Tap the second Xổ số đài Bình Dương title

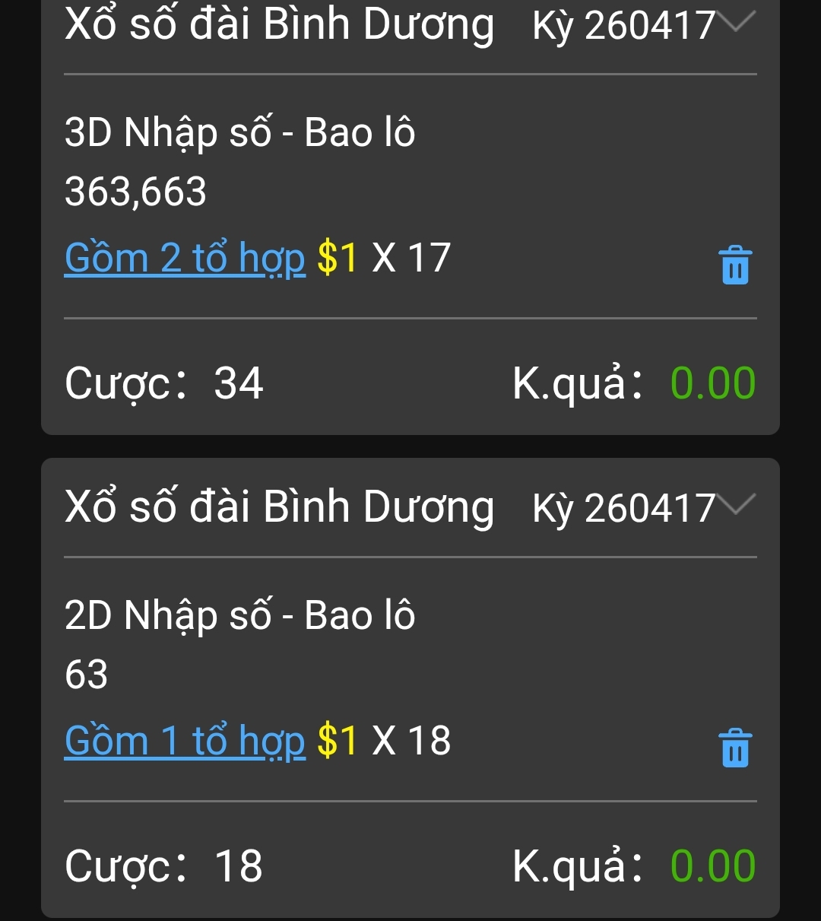(279, 507)
